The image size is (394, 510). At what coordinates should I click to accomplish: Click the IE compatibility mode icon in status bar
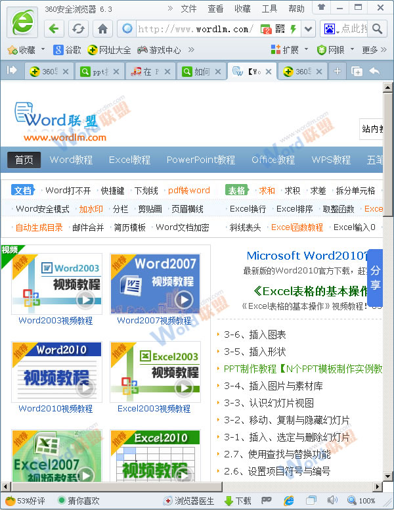(289, 501)
